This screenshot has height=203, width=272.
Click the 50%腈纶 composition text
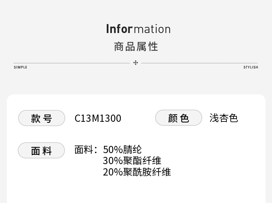(122, 150)
